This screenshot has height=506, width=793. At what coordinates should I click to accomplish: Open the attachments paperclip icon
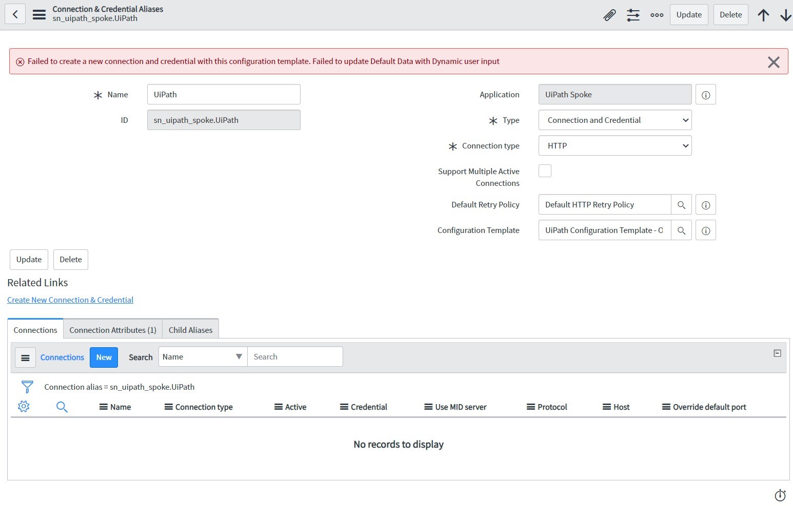coord(609,15)
